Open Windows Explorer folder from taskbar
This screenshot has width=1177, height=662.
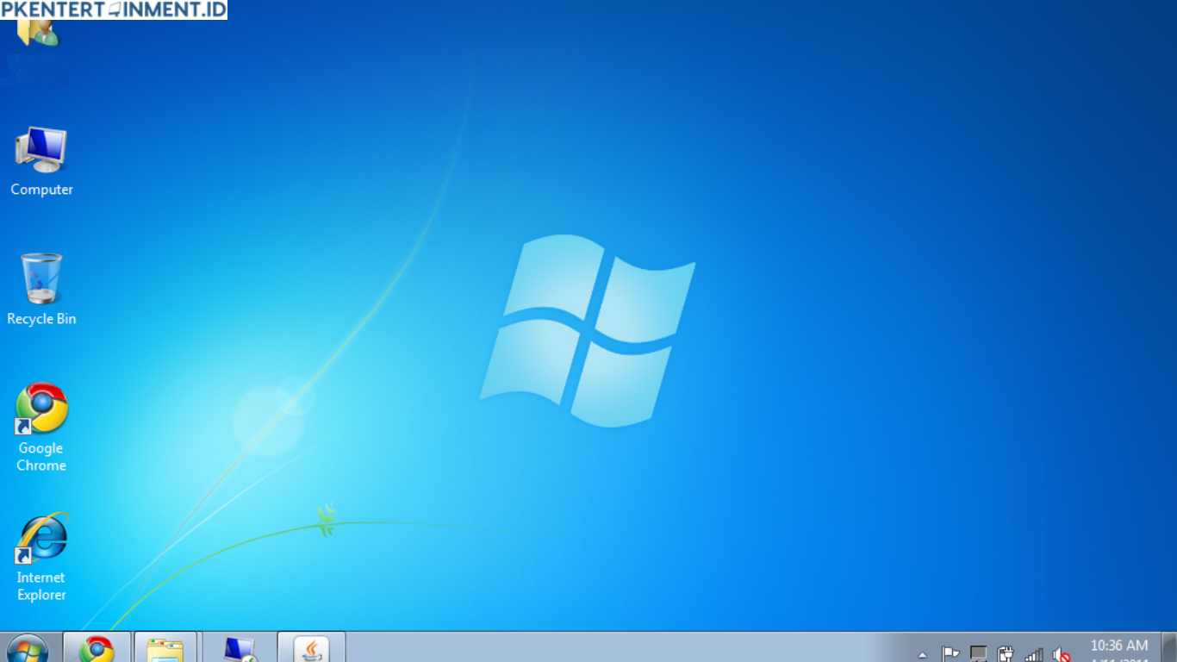[165, 648]
